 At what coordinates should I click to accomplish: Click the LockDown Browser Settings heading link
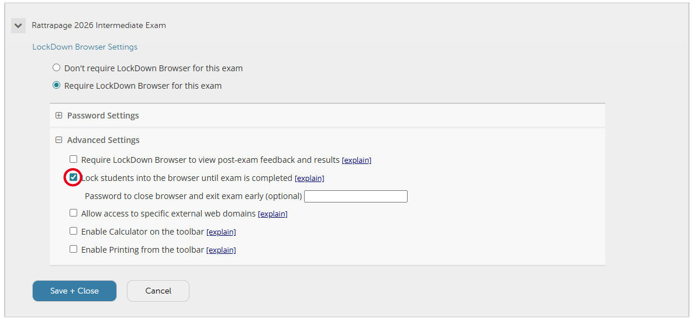(x=85, y=47)
